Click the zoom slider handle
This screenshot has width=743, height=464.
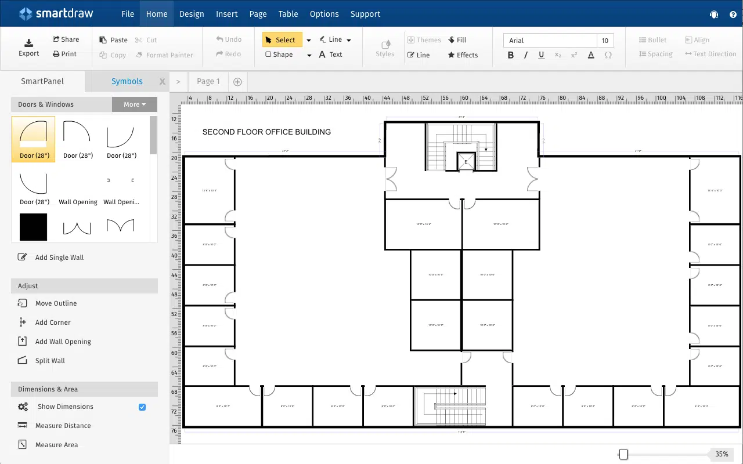point(623,454)
